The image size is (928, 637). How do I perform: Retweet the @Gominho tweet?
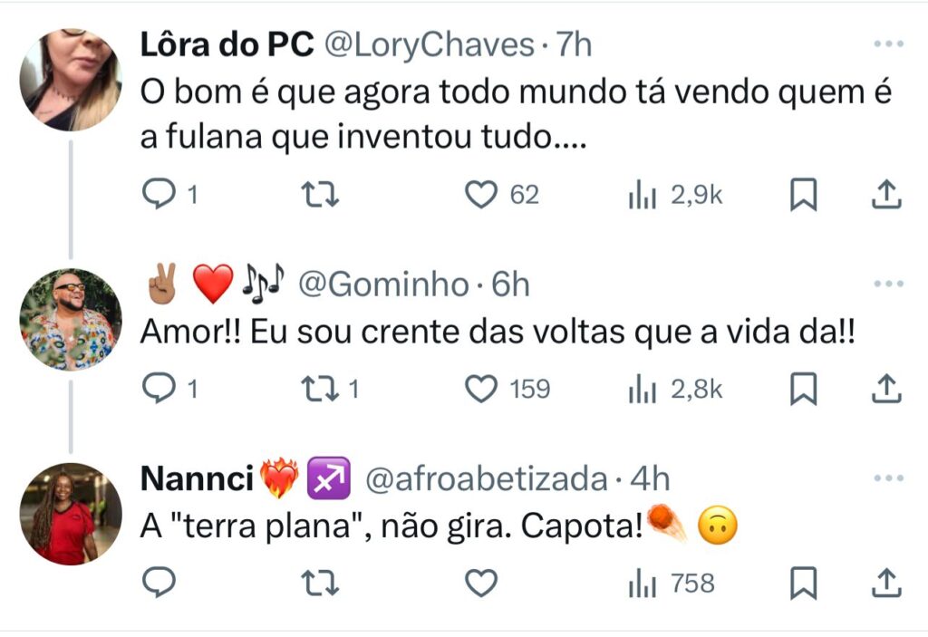pos(317,389)
